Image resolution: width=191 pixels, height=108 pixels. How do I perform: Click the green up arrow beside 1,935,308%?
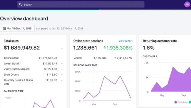pyautogui.click(x=105, y=48)
